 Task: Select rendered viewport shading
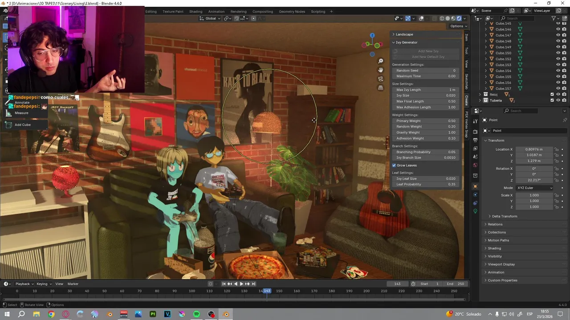click(x=459, y=18)
